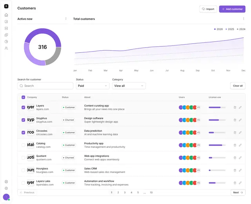Open the Status dropdown showing Paid
The image size is (251, 204).
coord(93,86)
